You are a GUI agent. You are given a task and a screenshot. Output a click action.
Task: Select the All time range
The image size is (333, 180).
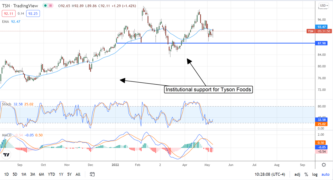pos(78,174)
